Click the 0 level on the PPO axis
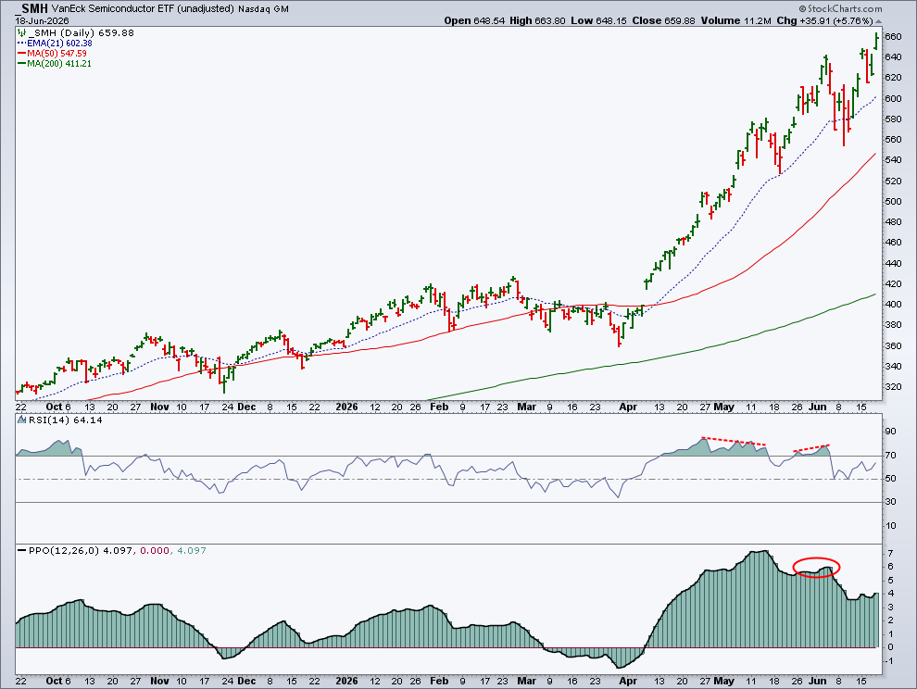917x689 pixels. tap(890, 647)
